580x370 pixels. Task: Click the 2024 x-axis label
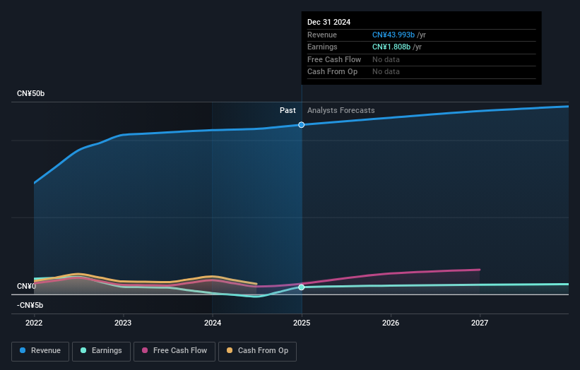[x=213, y=323]
